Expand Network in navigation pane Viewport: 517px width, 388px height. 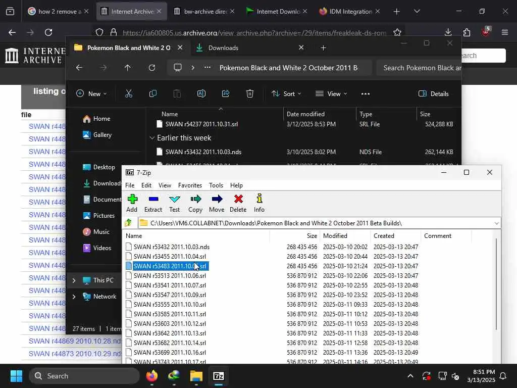click(x=74, y=297)
